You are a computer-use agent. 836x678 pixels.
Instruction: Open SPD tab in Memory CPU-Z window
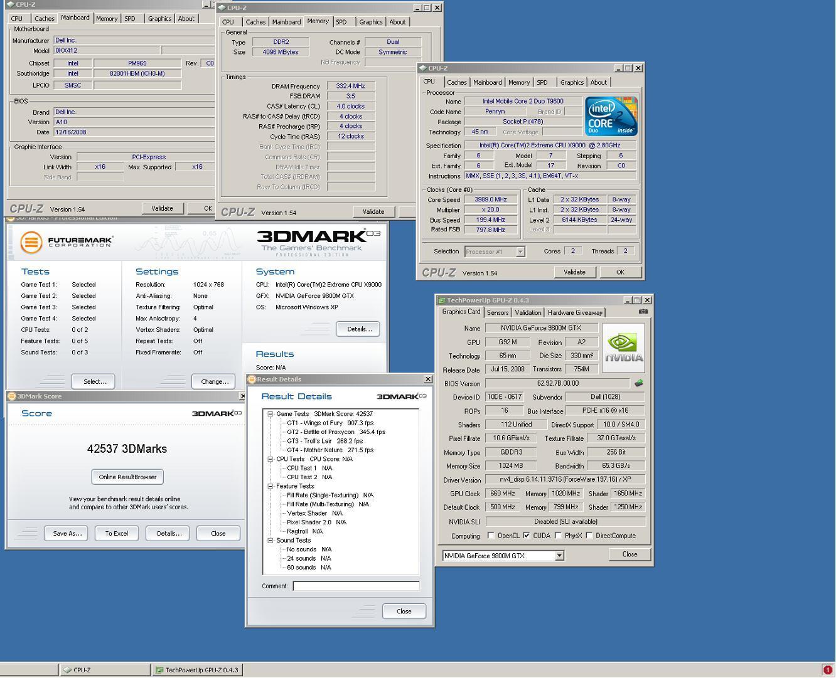[x=341, y=22]
